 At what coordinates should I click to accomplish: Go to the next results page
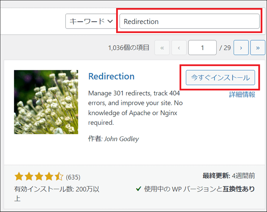(241, 48)
